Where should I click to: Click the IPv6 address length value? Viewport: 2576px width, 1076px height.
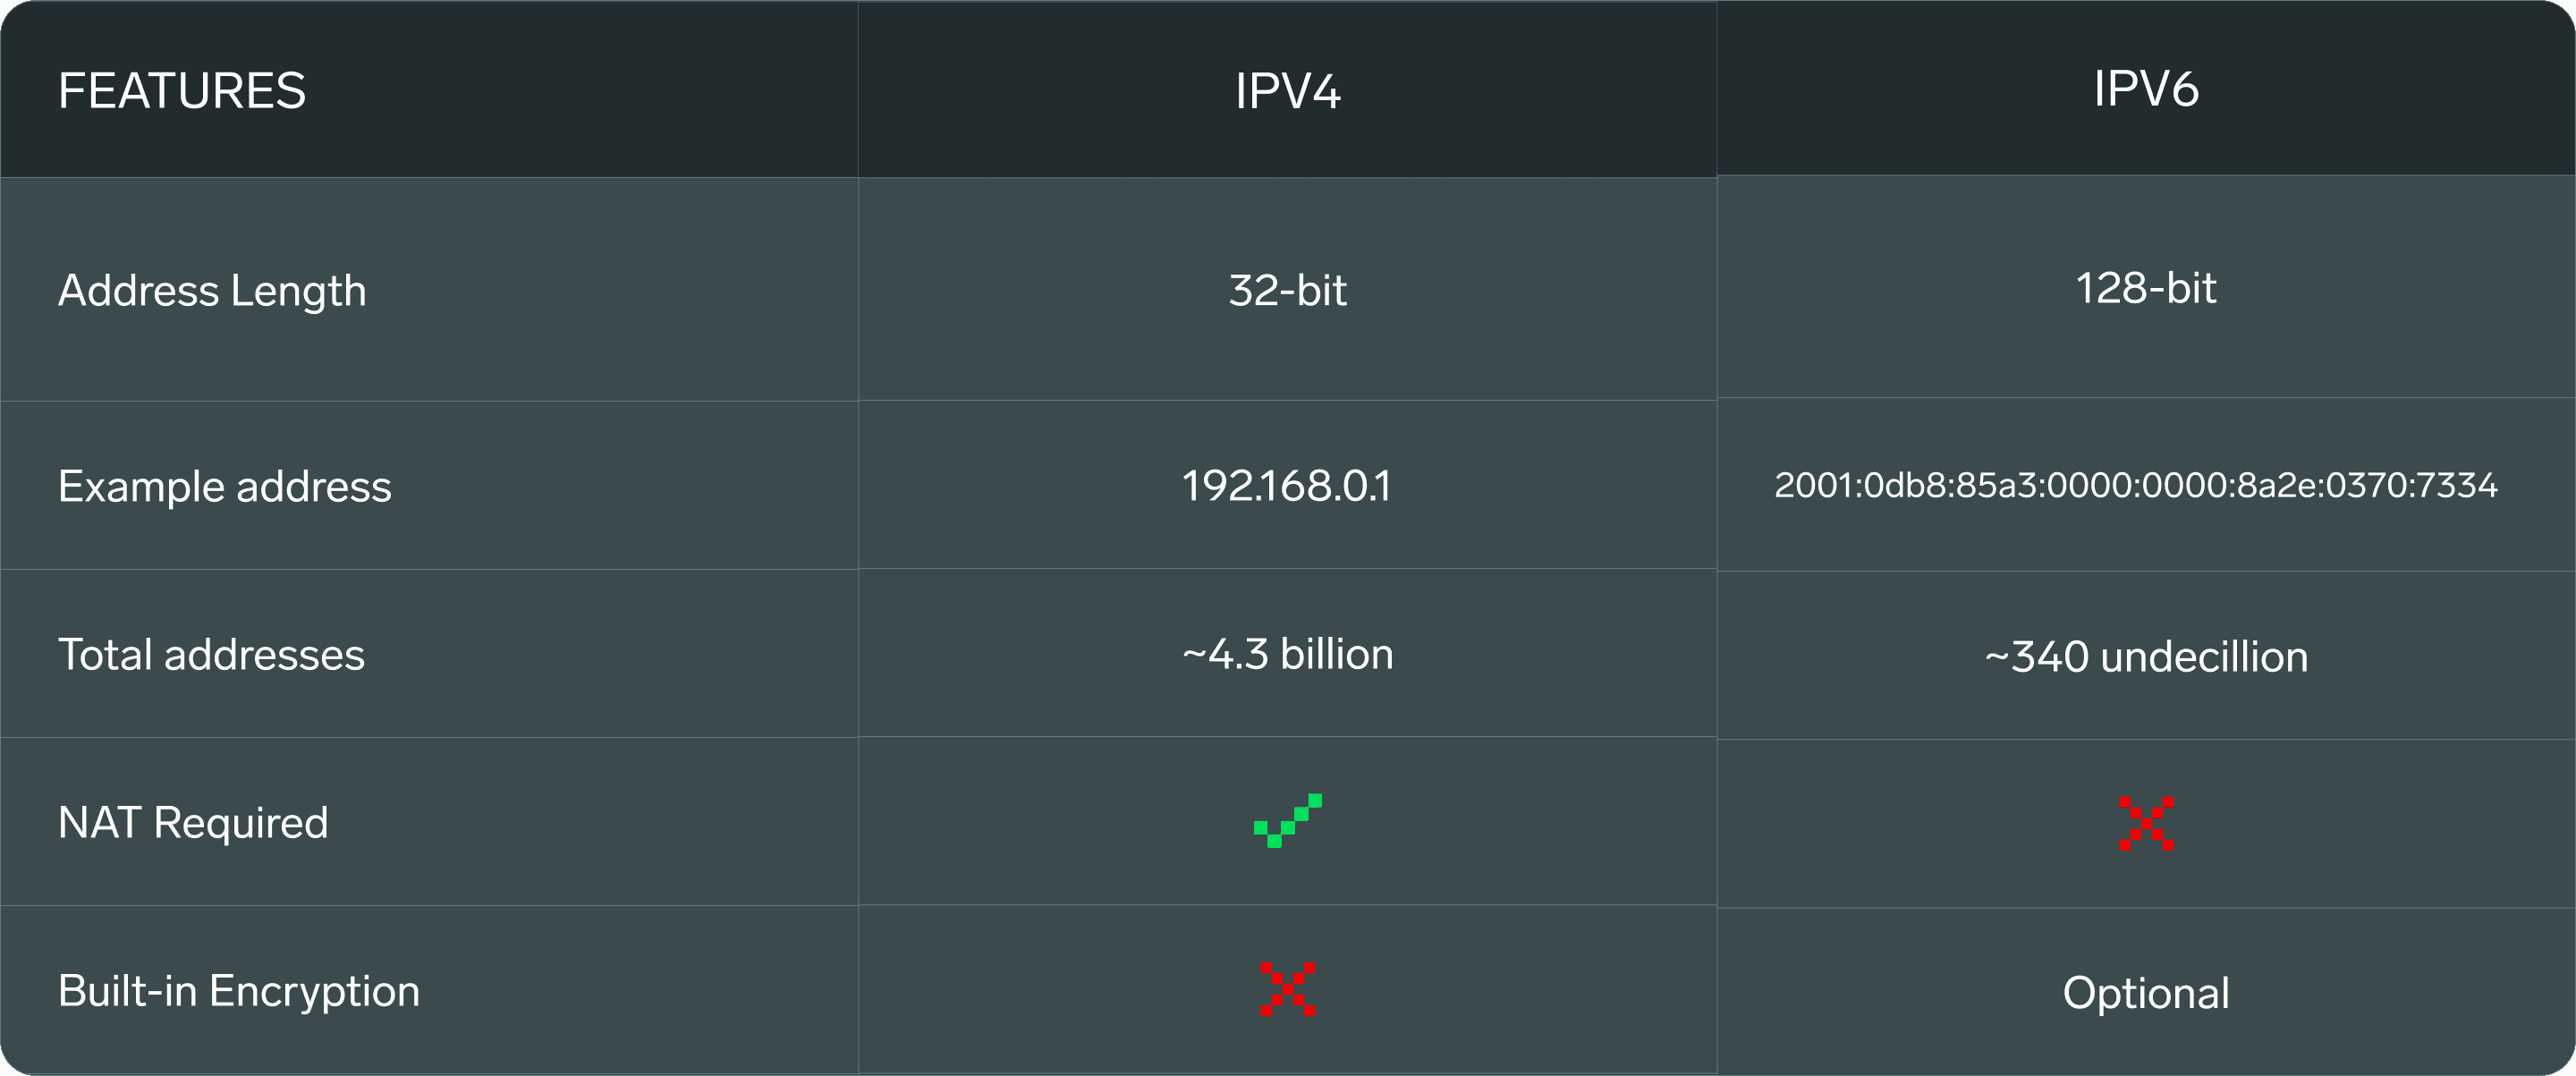[2146, 289]
